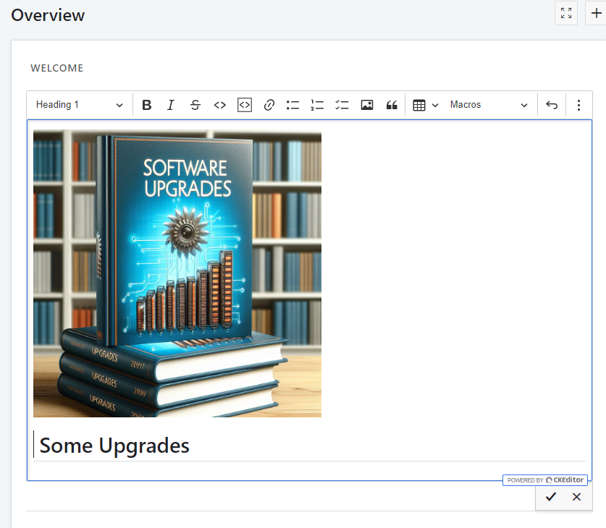Open the Heading 1 style dropdown

79,105
